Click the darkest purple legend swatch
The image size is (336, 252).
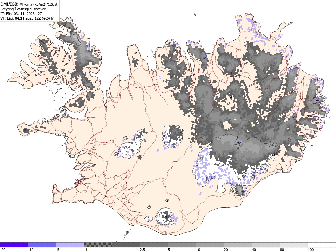point(14,245)
